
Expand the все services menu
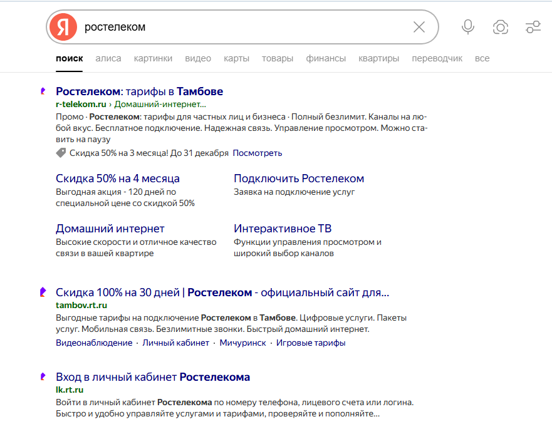pos(482,58)
